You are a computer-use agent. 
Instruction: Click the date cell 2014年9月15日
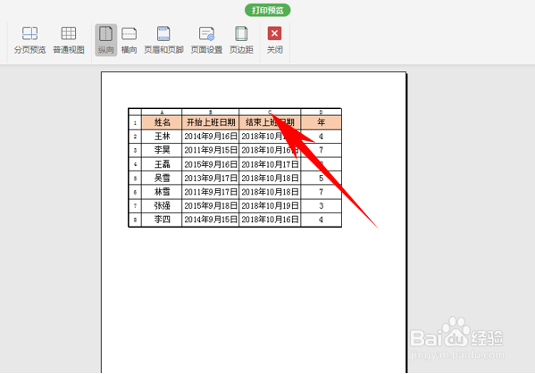tap(211, 220)
